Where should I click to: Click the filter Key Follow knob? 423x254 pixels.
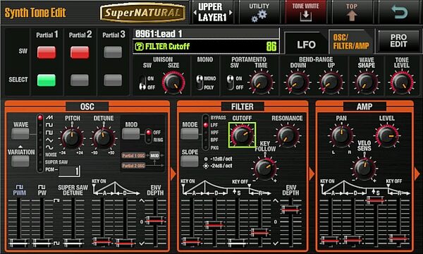click(265, 169)
